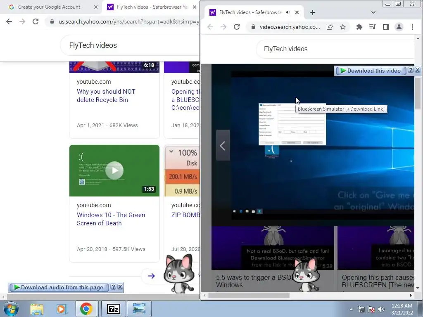Go back in the right Chrome window

[x=210, y=27]
